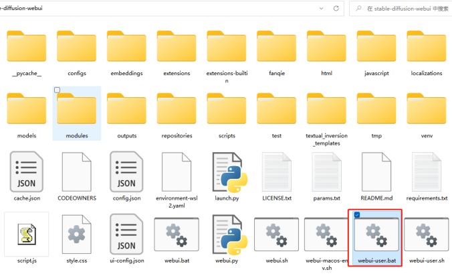Tick the checkbox on modules folder

(57, 90)
